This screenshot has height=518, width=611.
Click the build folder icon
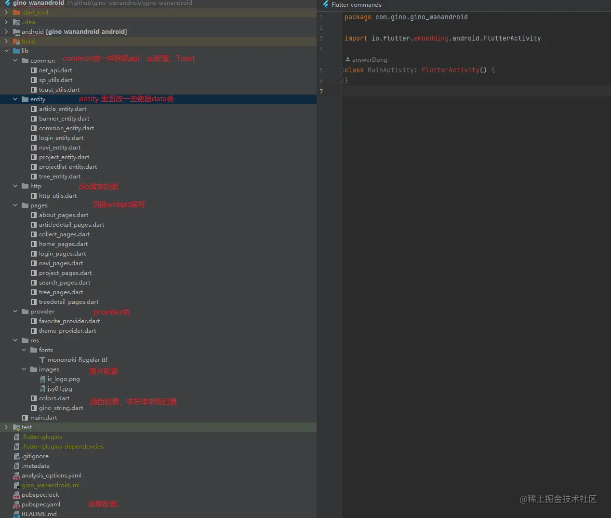16,41
